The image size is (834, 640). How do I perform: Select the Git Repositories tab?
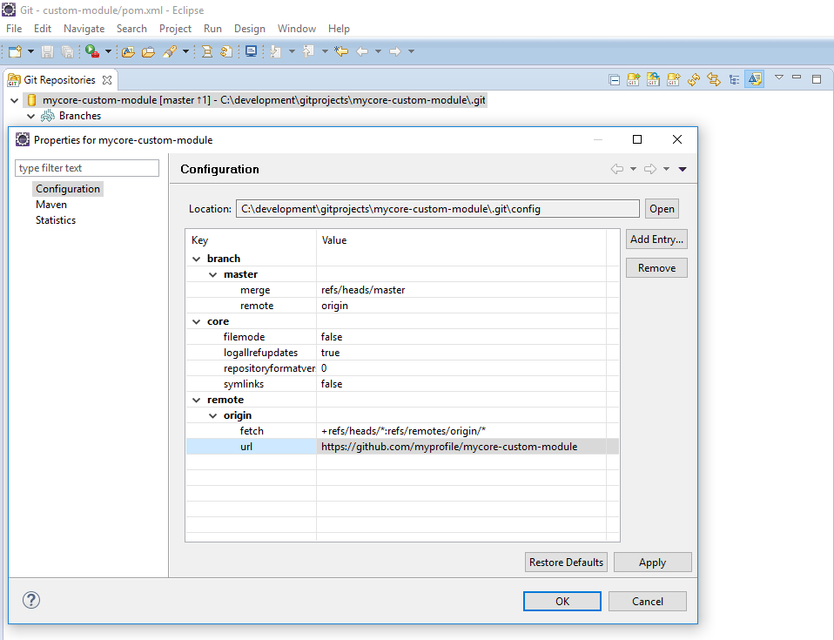pos(59,80)
